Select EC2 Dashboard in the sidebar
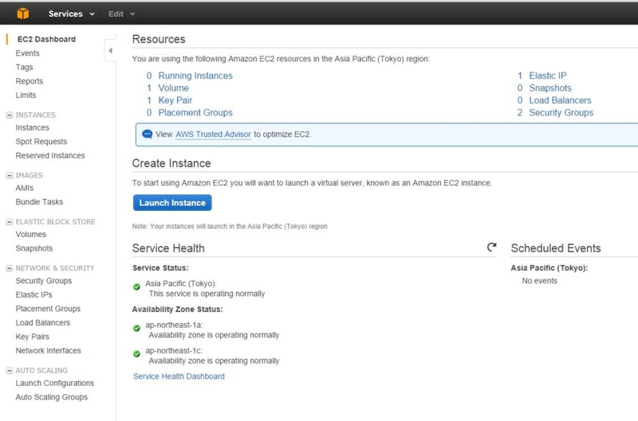 tap(46, 39)
